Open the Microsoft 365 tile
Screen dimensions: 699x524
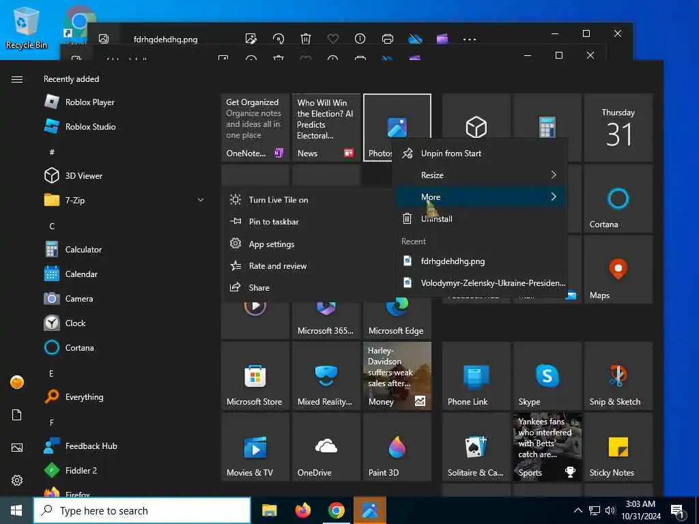click(x=326, y=320)
